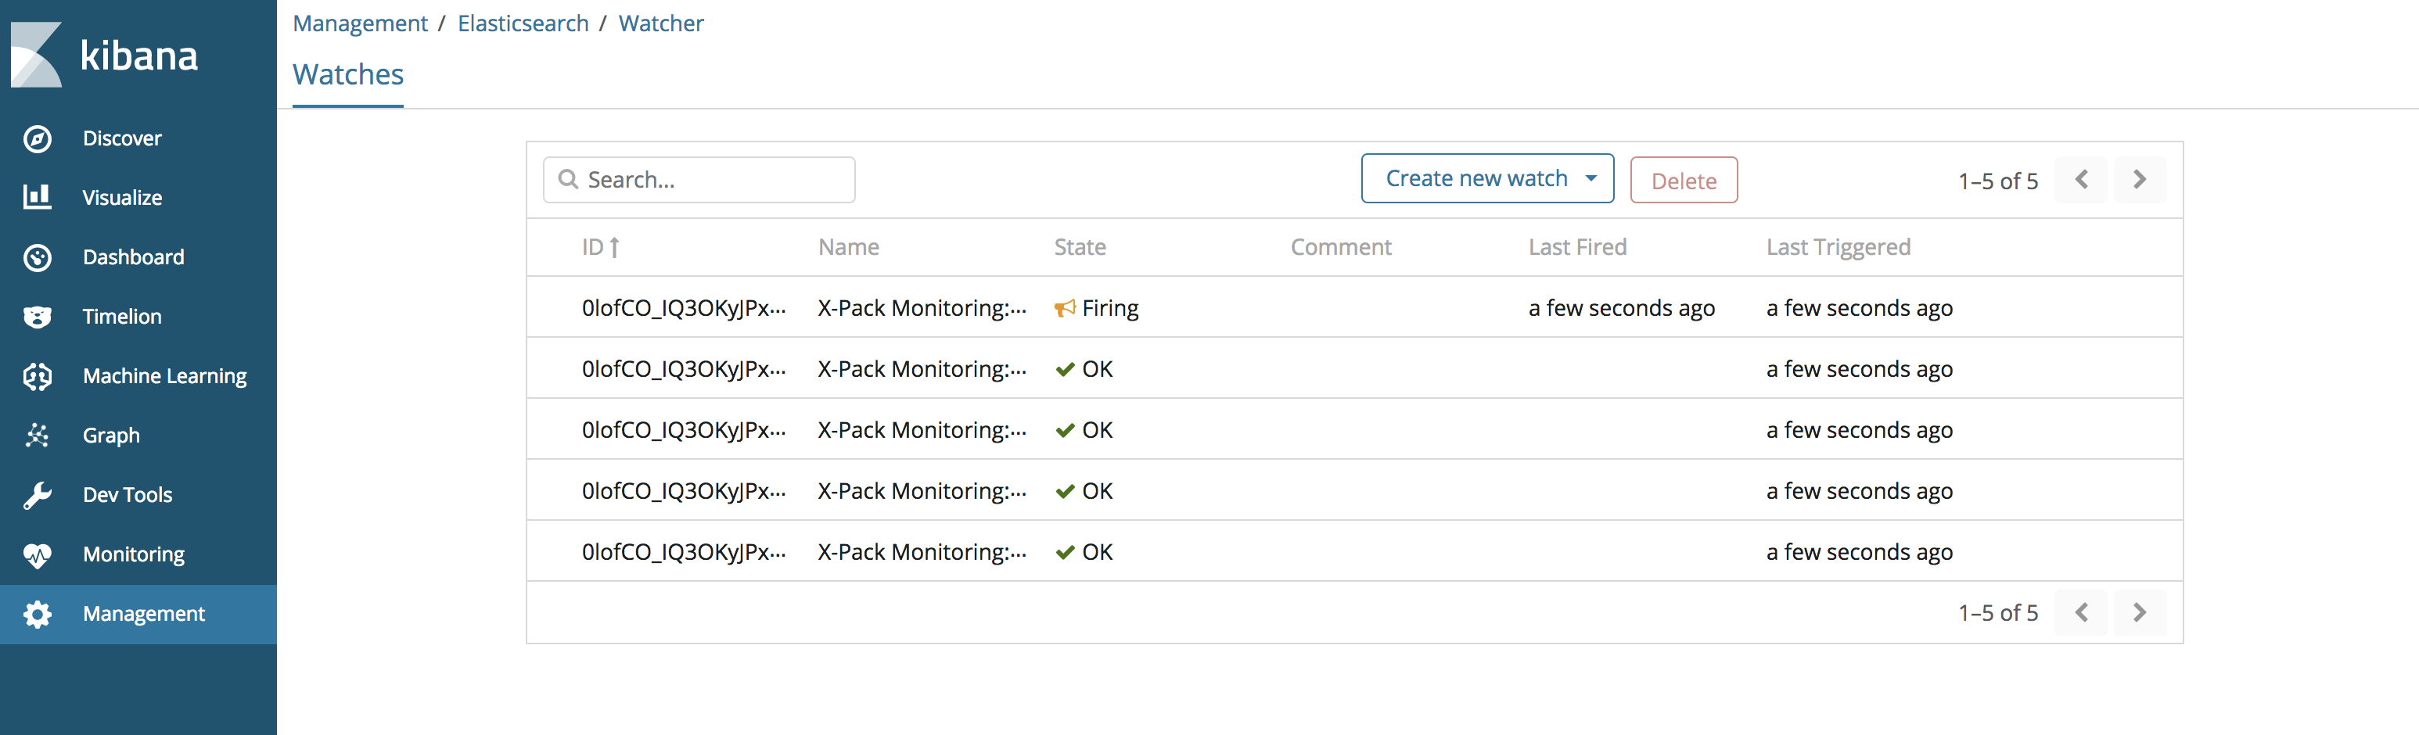Select the Watches tab

pos(347,75)
